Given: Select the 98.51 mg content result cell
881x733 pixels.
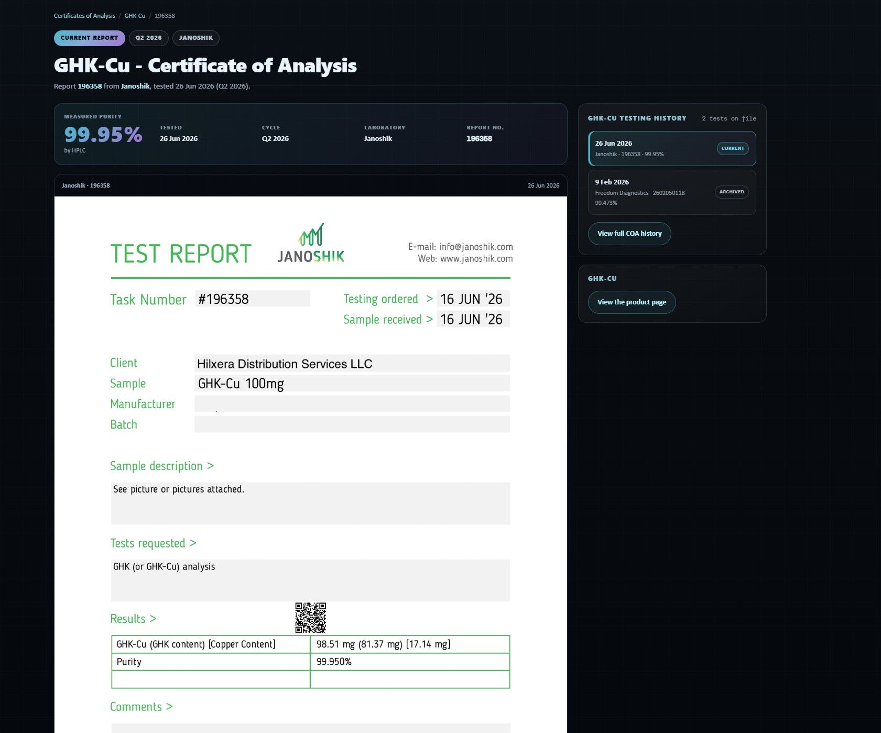Looking at the screenshot, I should 410,644.
